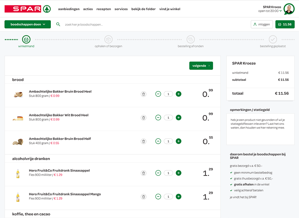299x218 pixels.
Task: Remove Hero Fruitdrank Sinaasappel via trash icon
Action: (x=144, y=173)
